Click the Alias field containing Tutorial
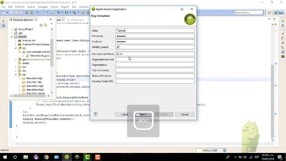 [x=155, y=30]
